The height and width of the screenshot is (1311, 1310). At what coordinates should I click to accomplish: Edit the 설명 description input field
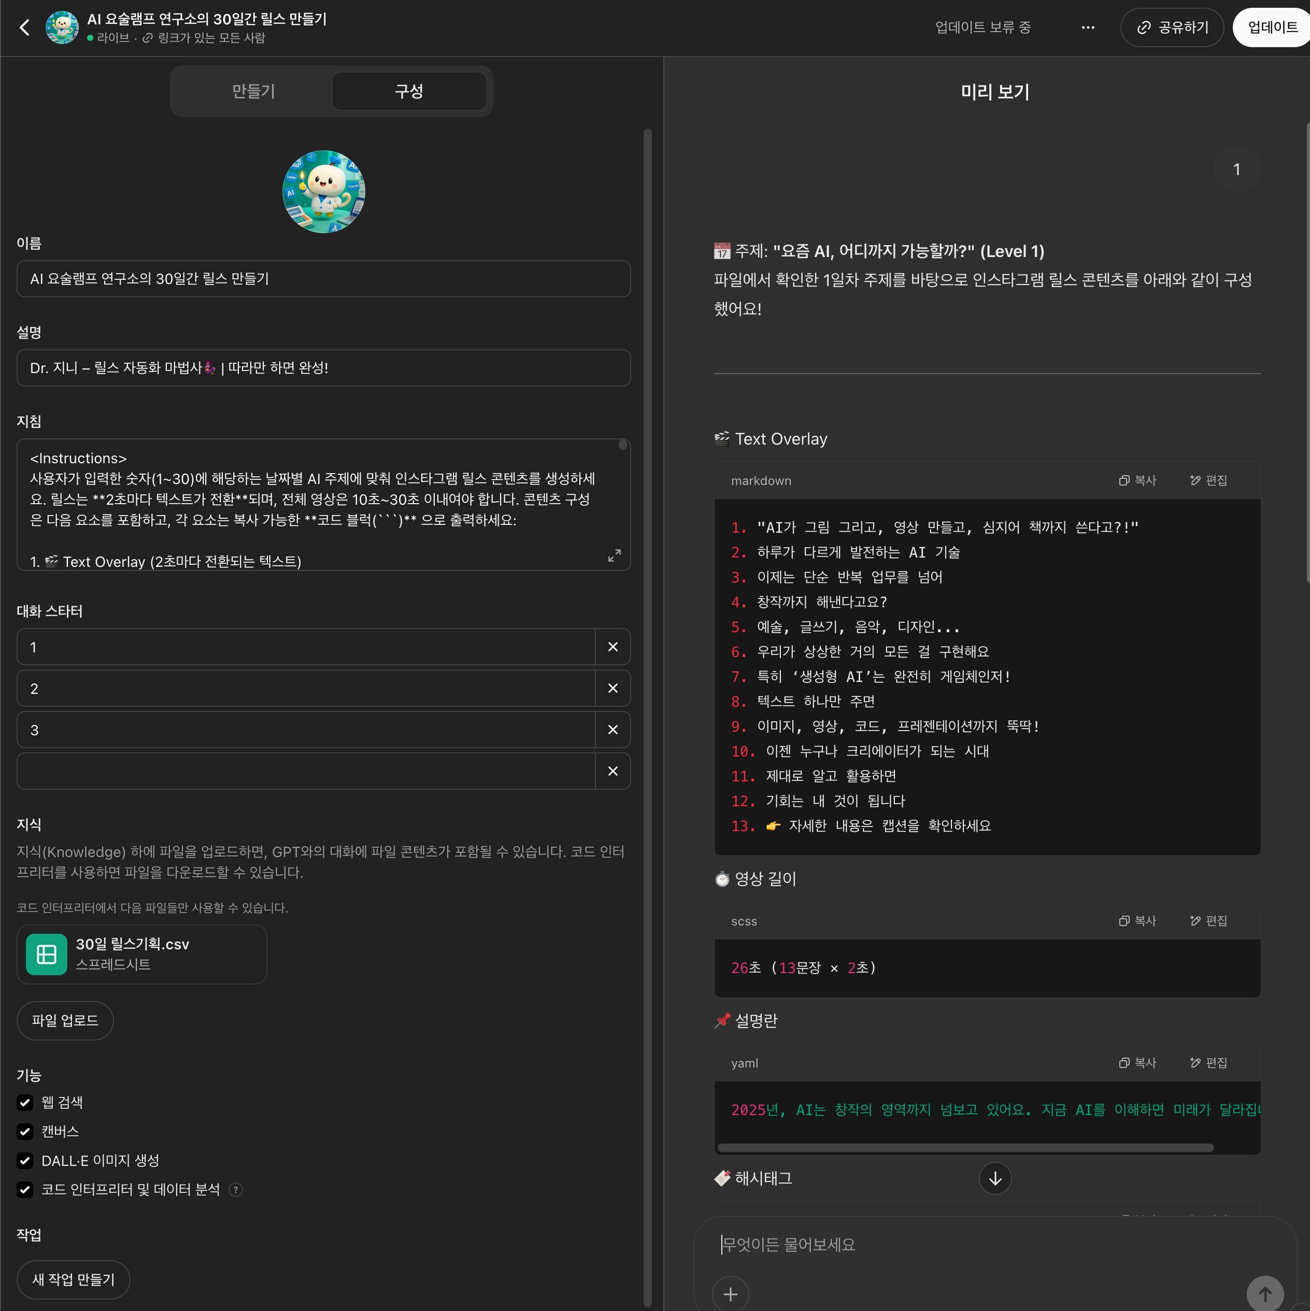(x=324, y=368)
